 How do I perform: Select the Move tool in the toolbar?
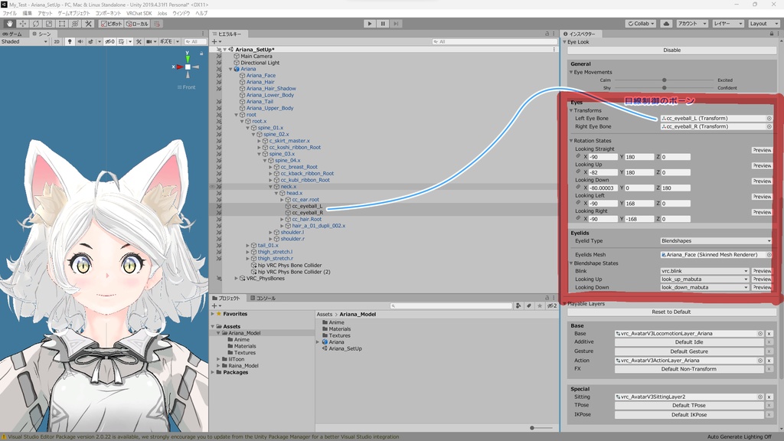click(22, 24)
